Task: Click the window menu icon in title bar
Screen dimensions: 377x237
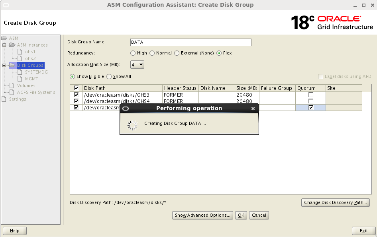Action: 6,5
